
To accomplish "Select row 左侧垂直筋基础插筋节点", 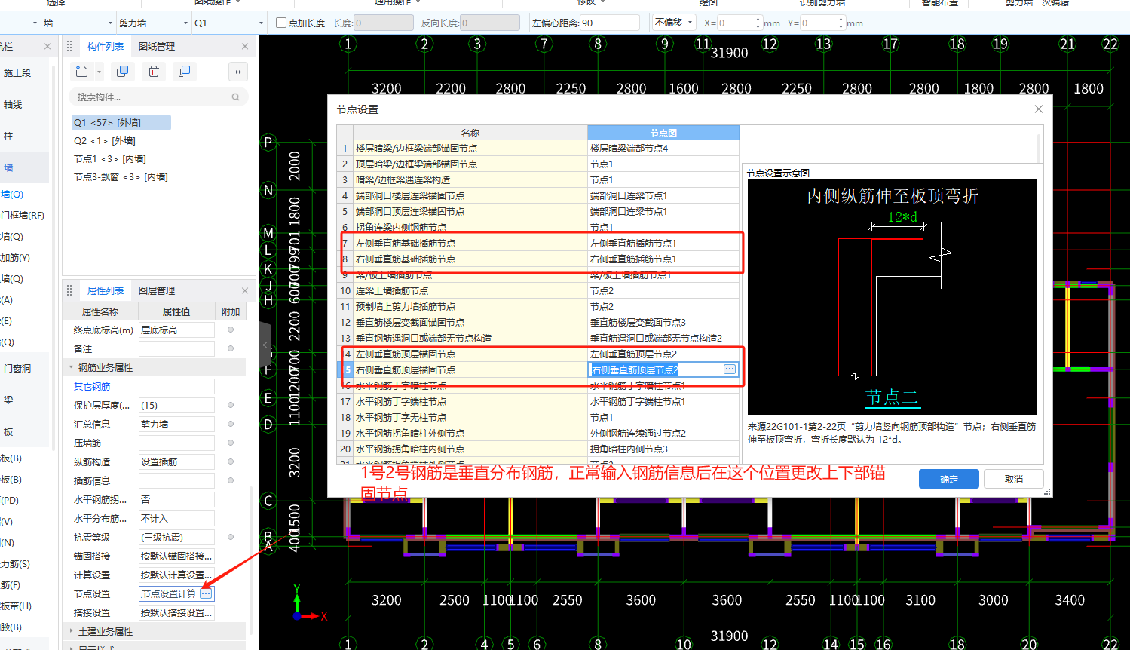I will (x=538, y=243).
